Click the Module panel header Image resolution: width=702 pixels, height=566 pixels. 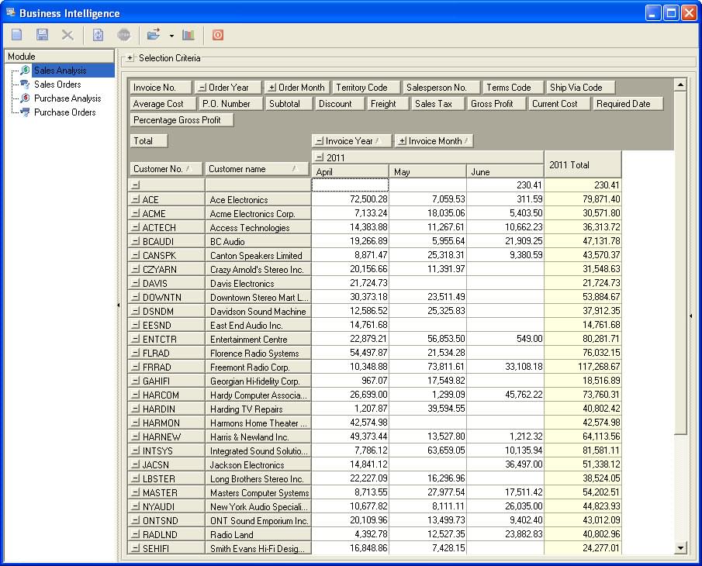tap(59, 57)
